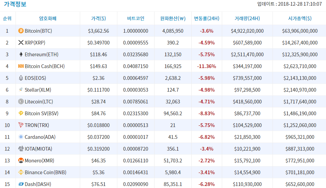The width and height of the screenshot is (326, 188).
Task: Open the Cardano(ADA) name link
Action: click(x=40, y=137)
